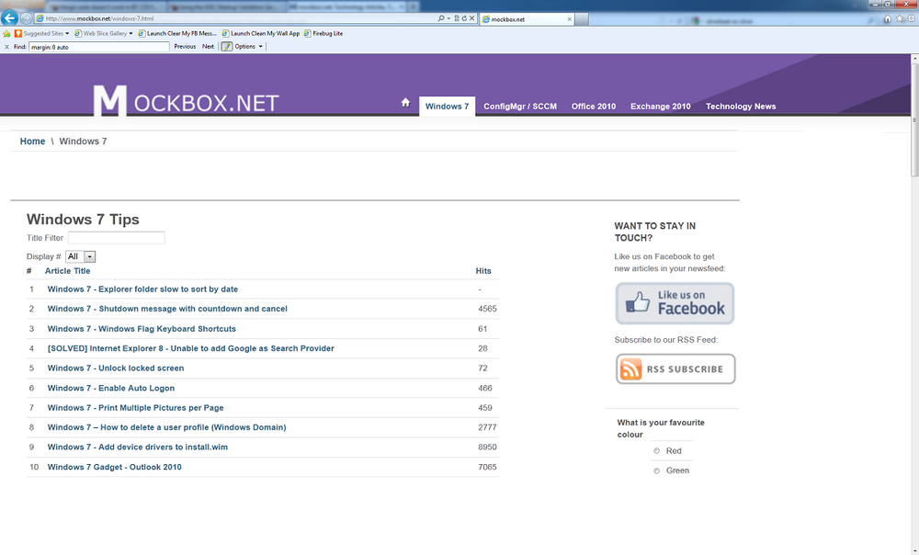Click hits value 4565 in the table
Image resolution: width=919 pixels, height=555 pixels.
[x=487, y=309]
